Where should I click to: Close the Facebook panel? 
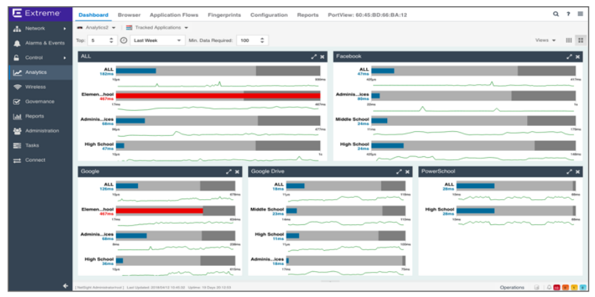(577, 56)
